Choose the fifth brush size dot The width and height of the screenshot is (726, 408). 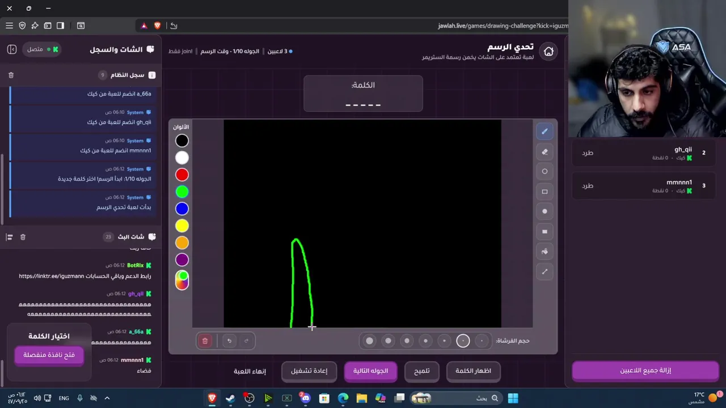point(407,341)
